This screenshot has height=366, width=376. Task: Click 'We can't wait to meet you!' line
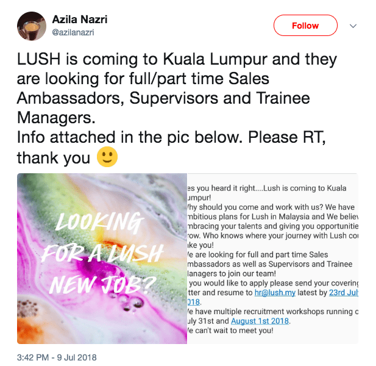(230, 331)
